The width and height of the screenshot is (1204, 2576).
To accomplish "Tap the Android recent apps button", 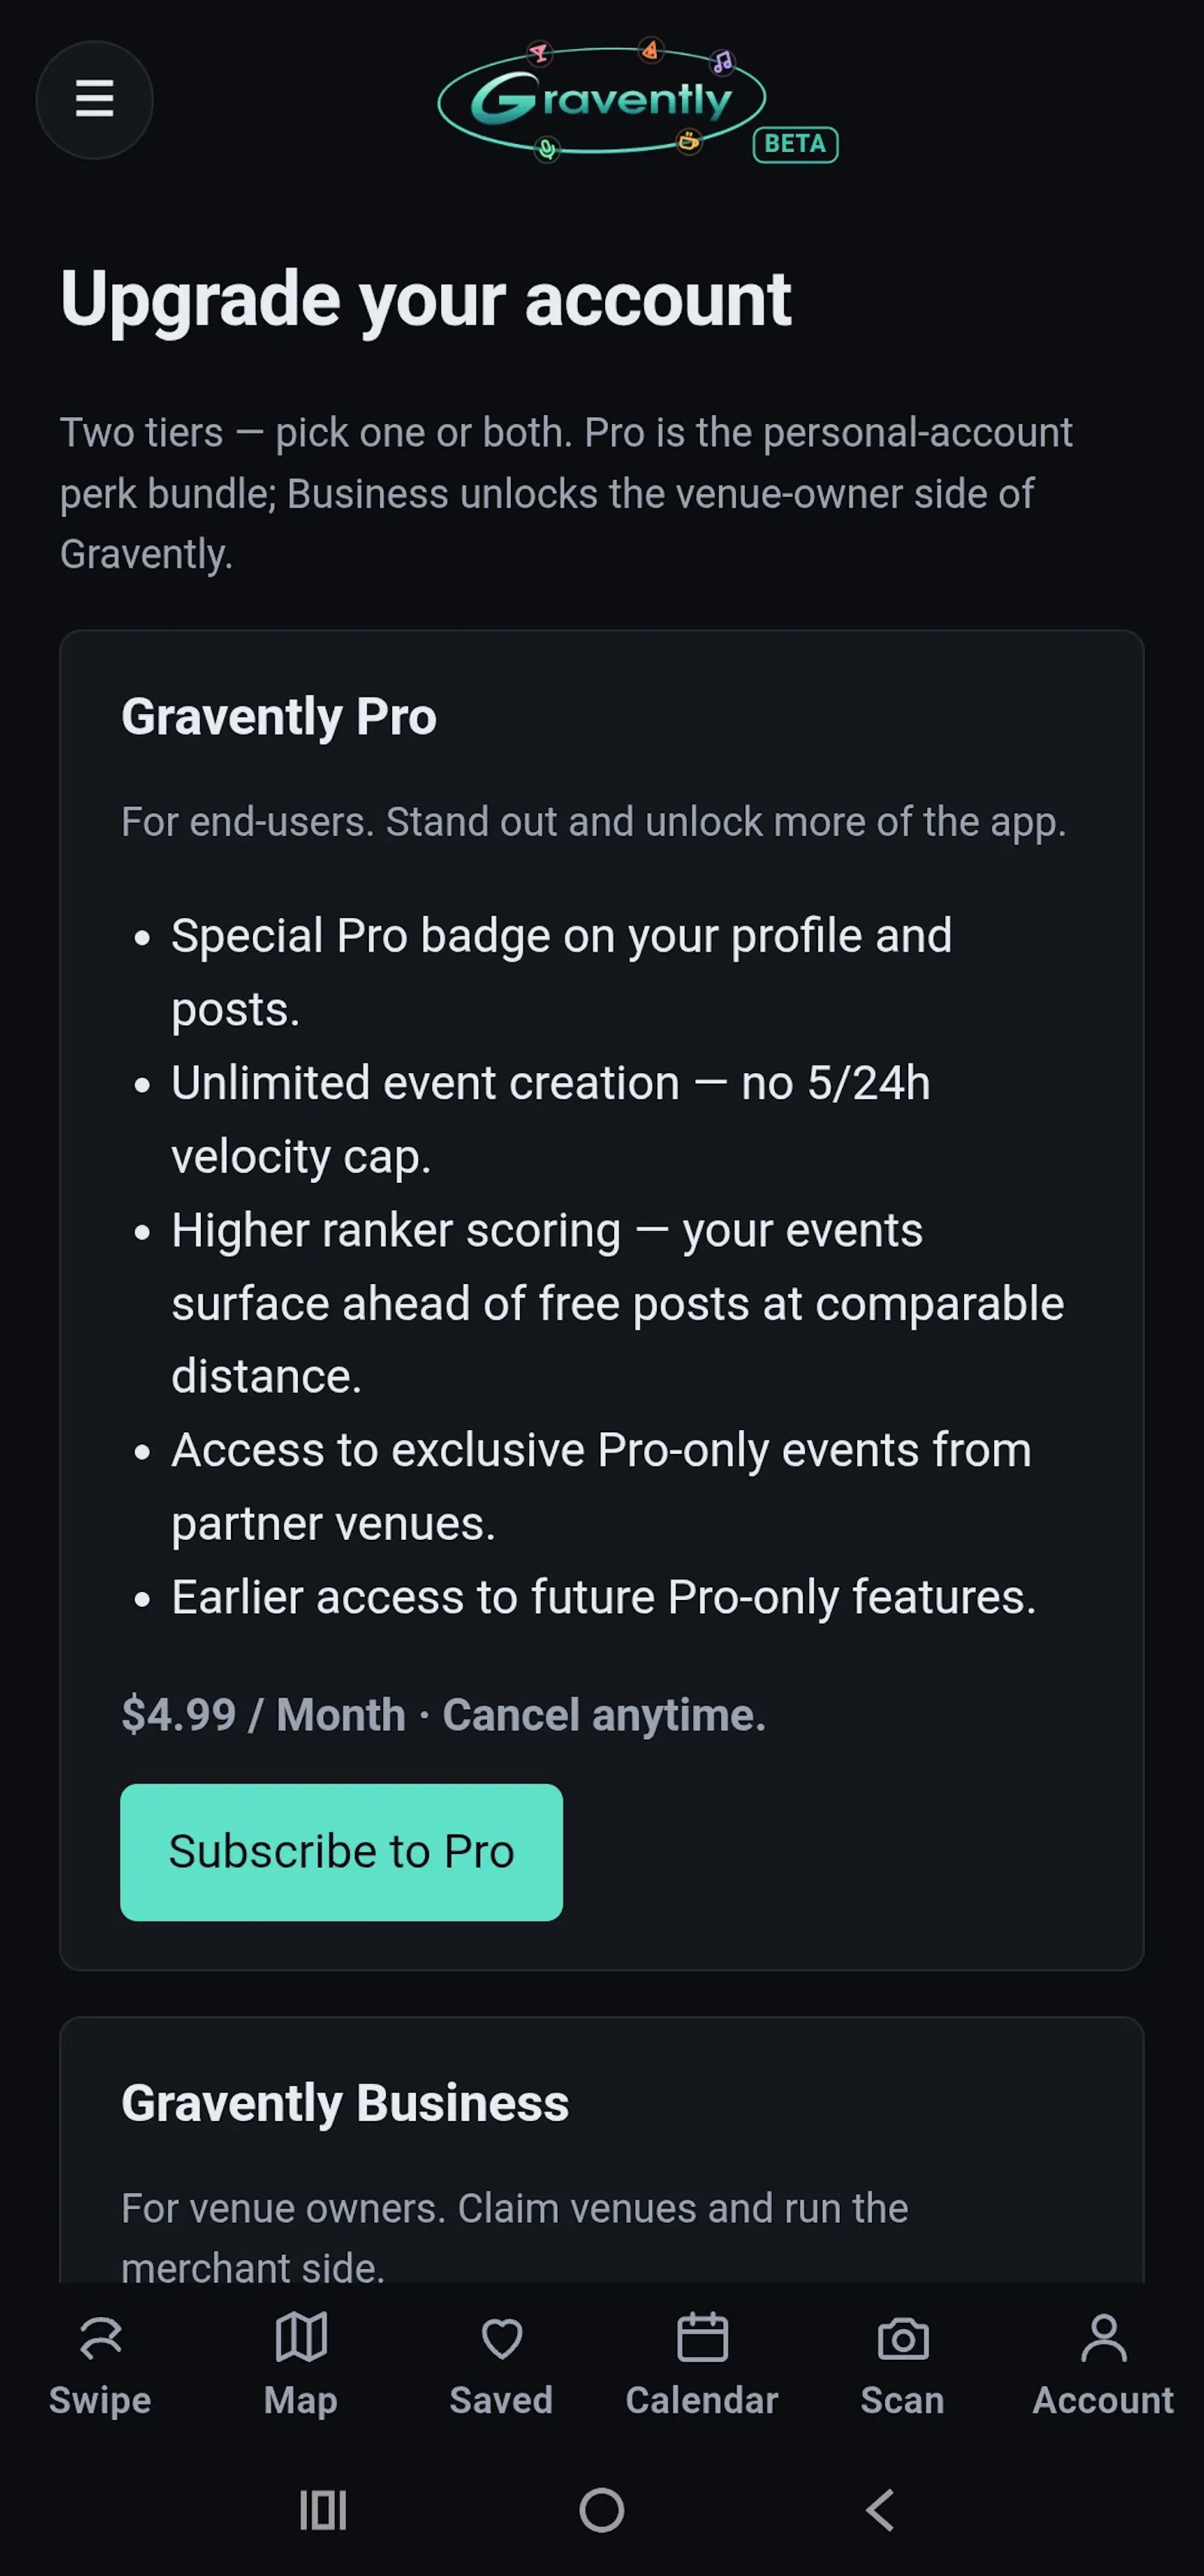I will tap(323, 2510).
